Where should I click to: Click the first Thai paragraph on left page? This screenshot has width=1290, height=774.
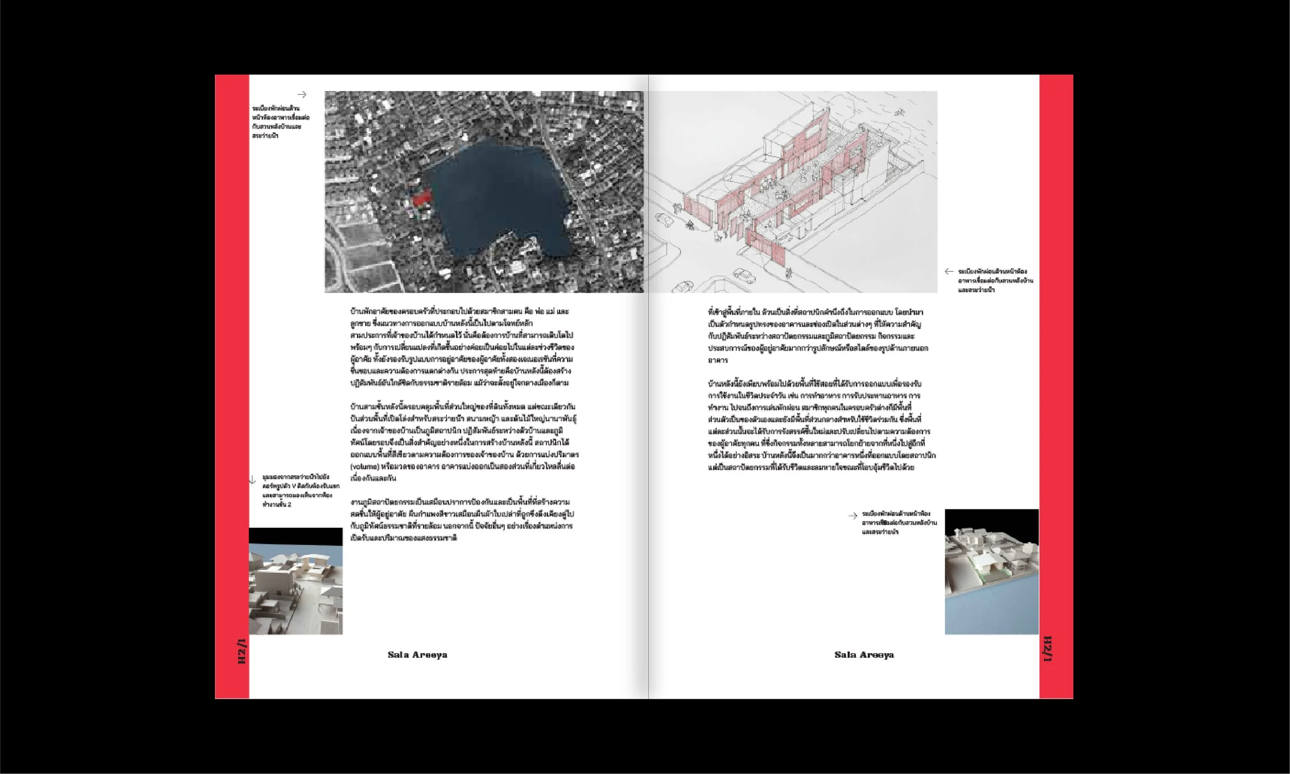[x=461, y=347]
